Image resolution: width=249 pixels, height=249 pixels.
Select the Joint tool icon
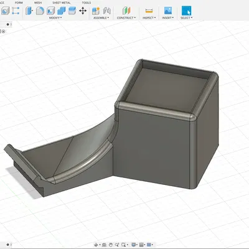pos(107,11)
